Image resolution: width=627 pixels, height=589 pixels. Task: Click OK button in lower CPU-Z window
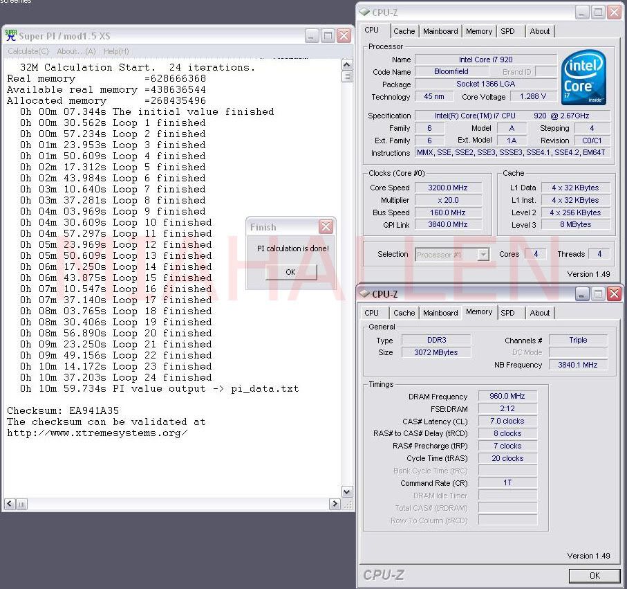point(595,575)
